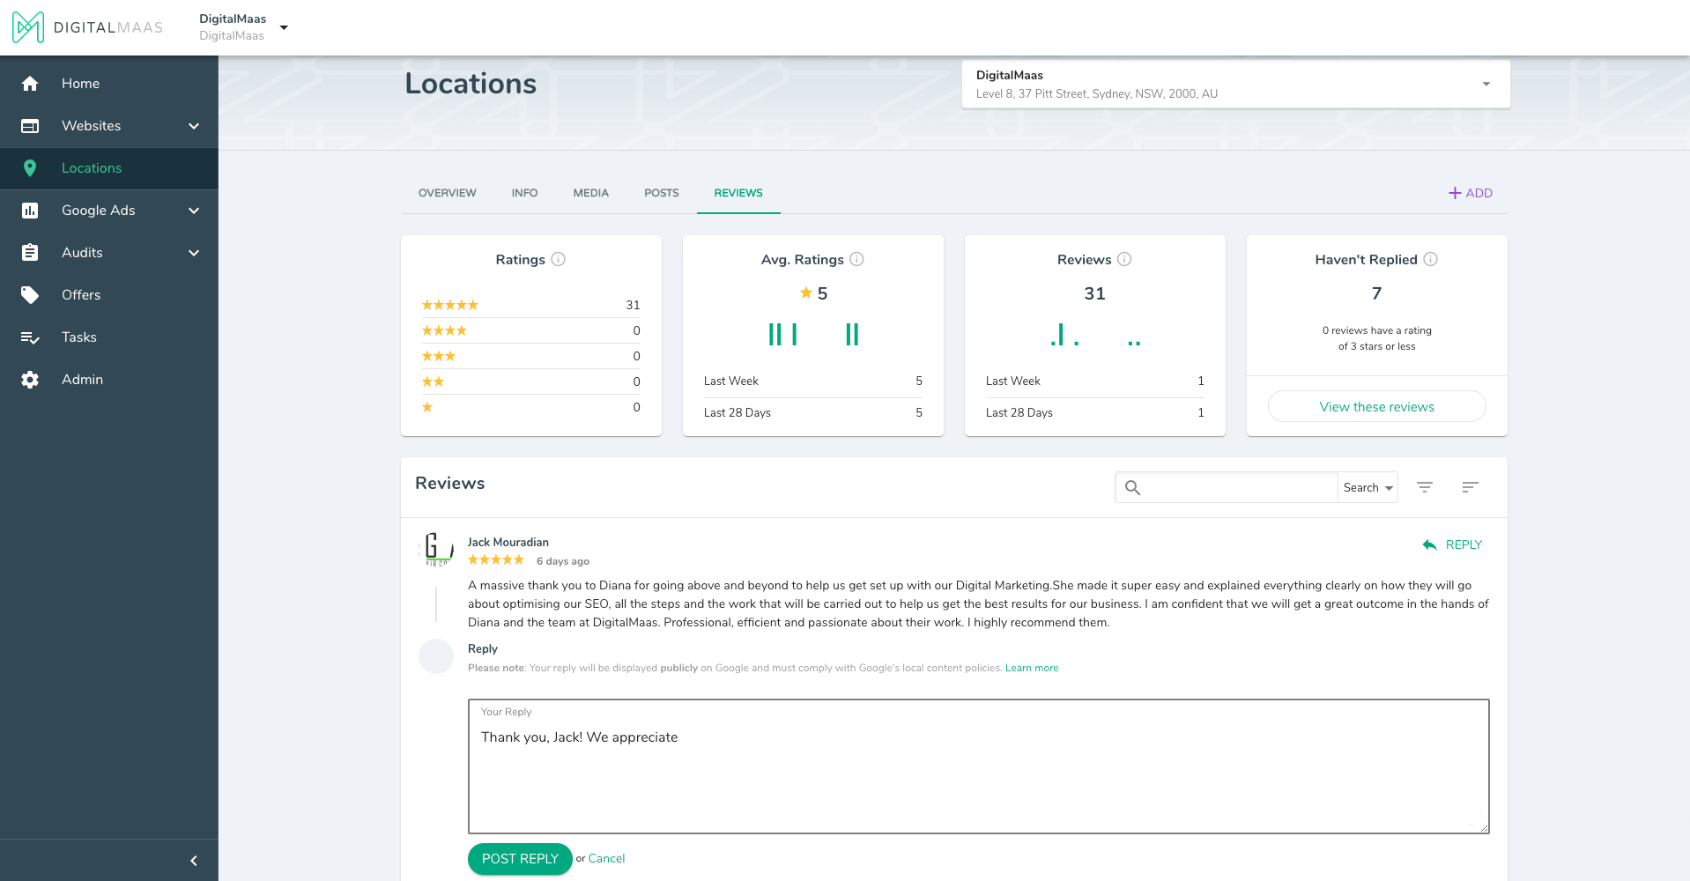Click the Home house icon
Viewport: 1690px width, 881px height.
tap(30, 84)
